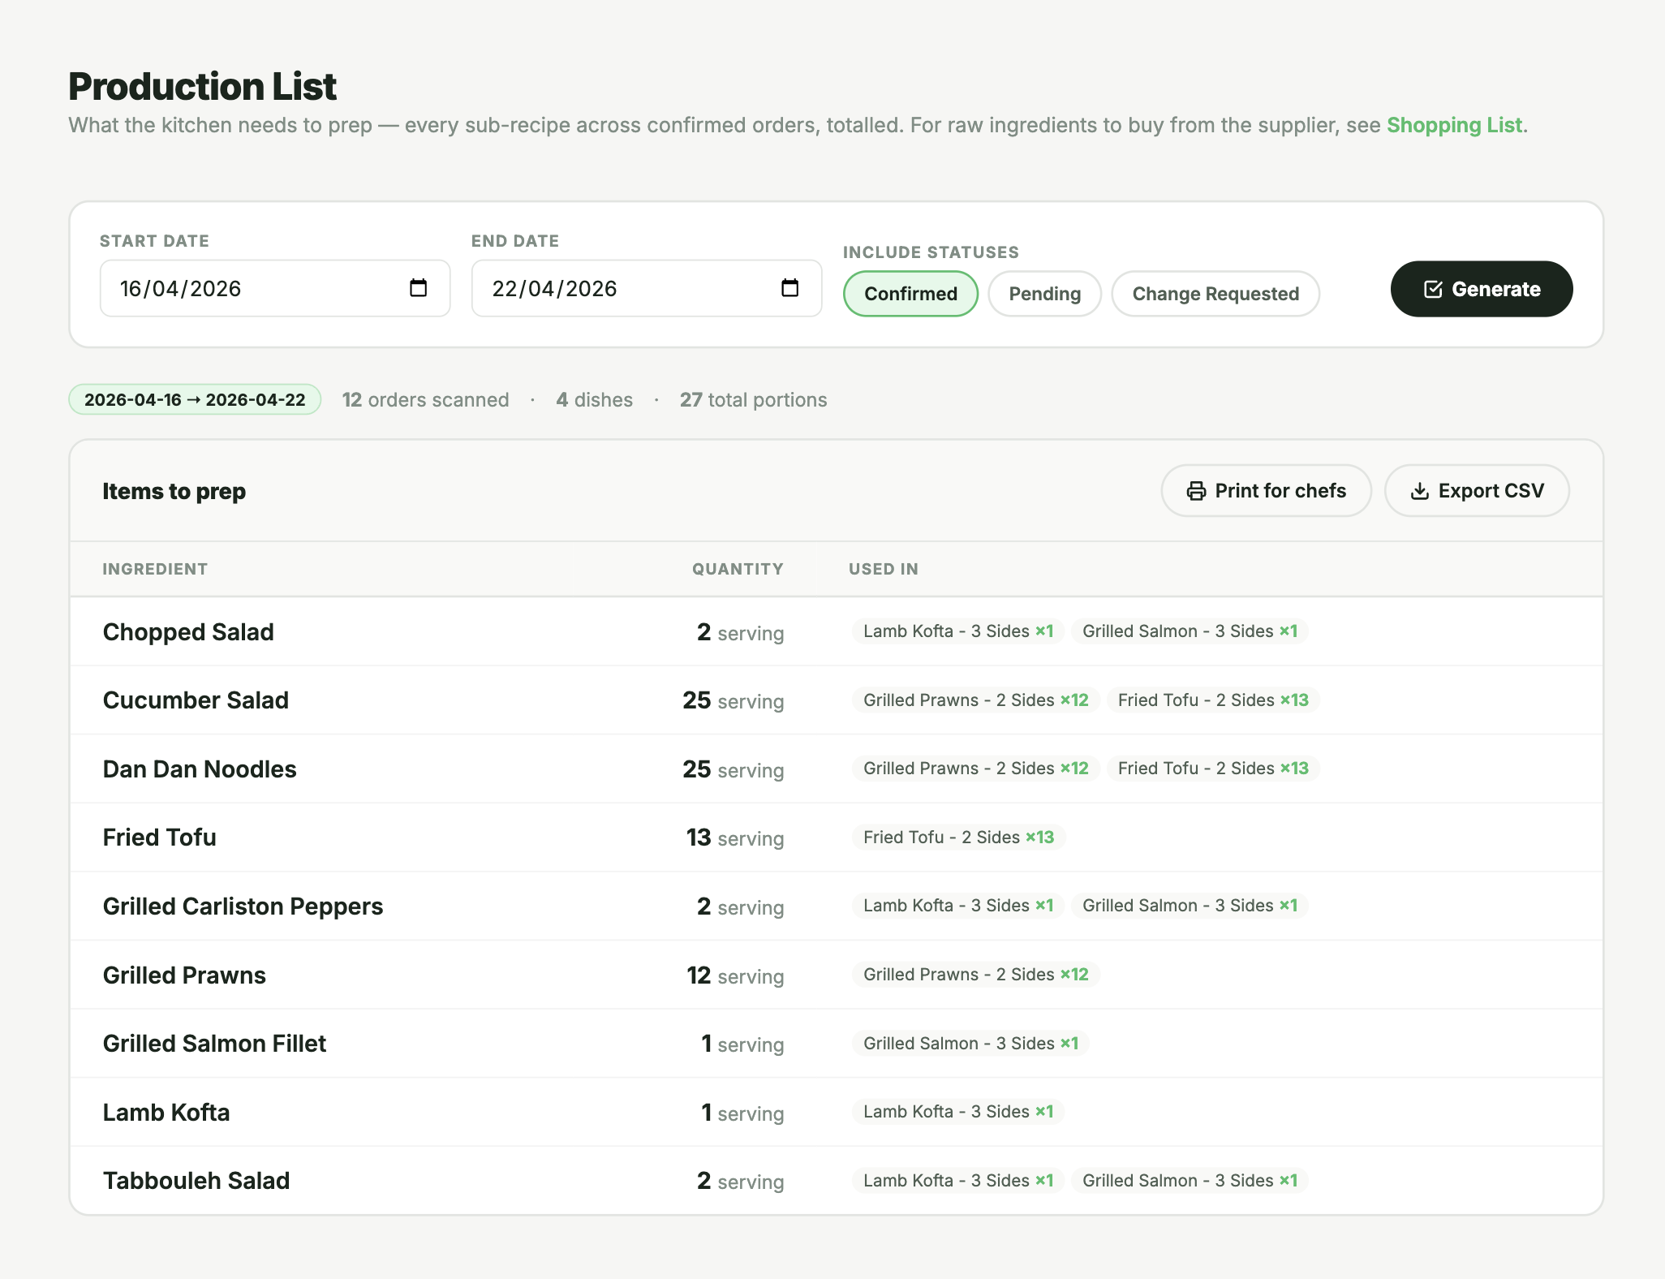
Task: Click Fried Tofu - 2 Sides tag in Fried Tofu row
Action: pyautogui.click(x=958, y=838)
